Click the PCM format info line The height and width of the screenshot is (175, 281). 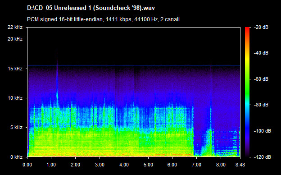coord(103,19)
